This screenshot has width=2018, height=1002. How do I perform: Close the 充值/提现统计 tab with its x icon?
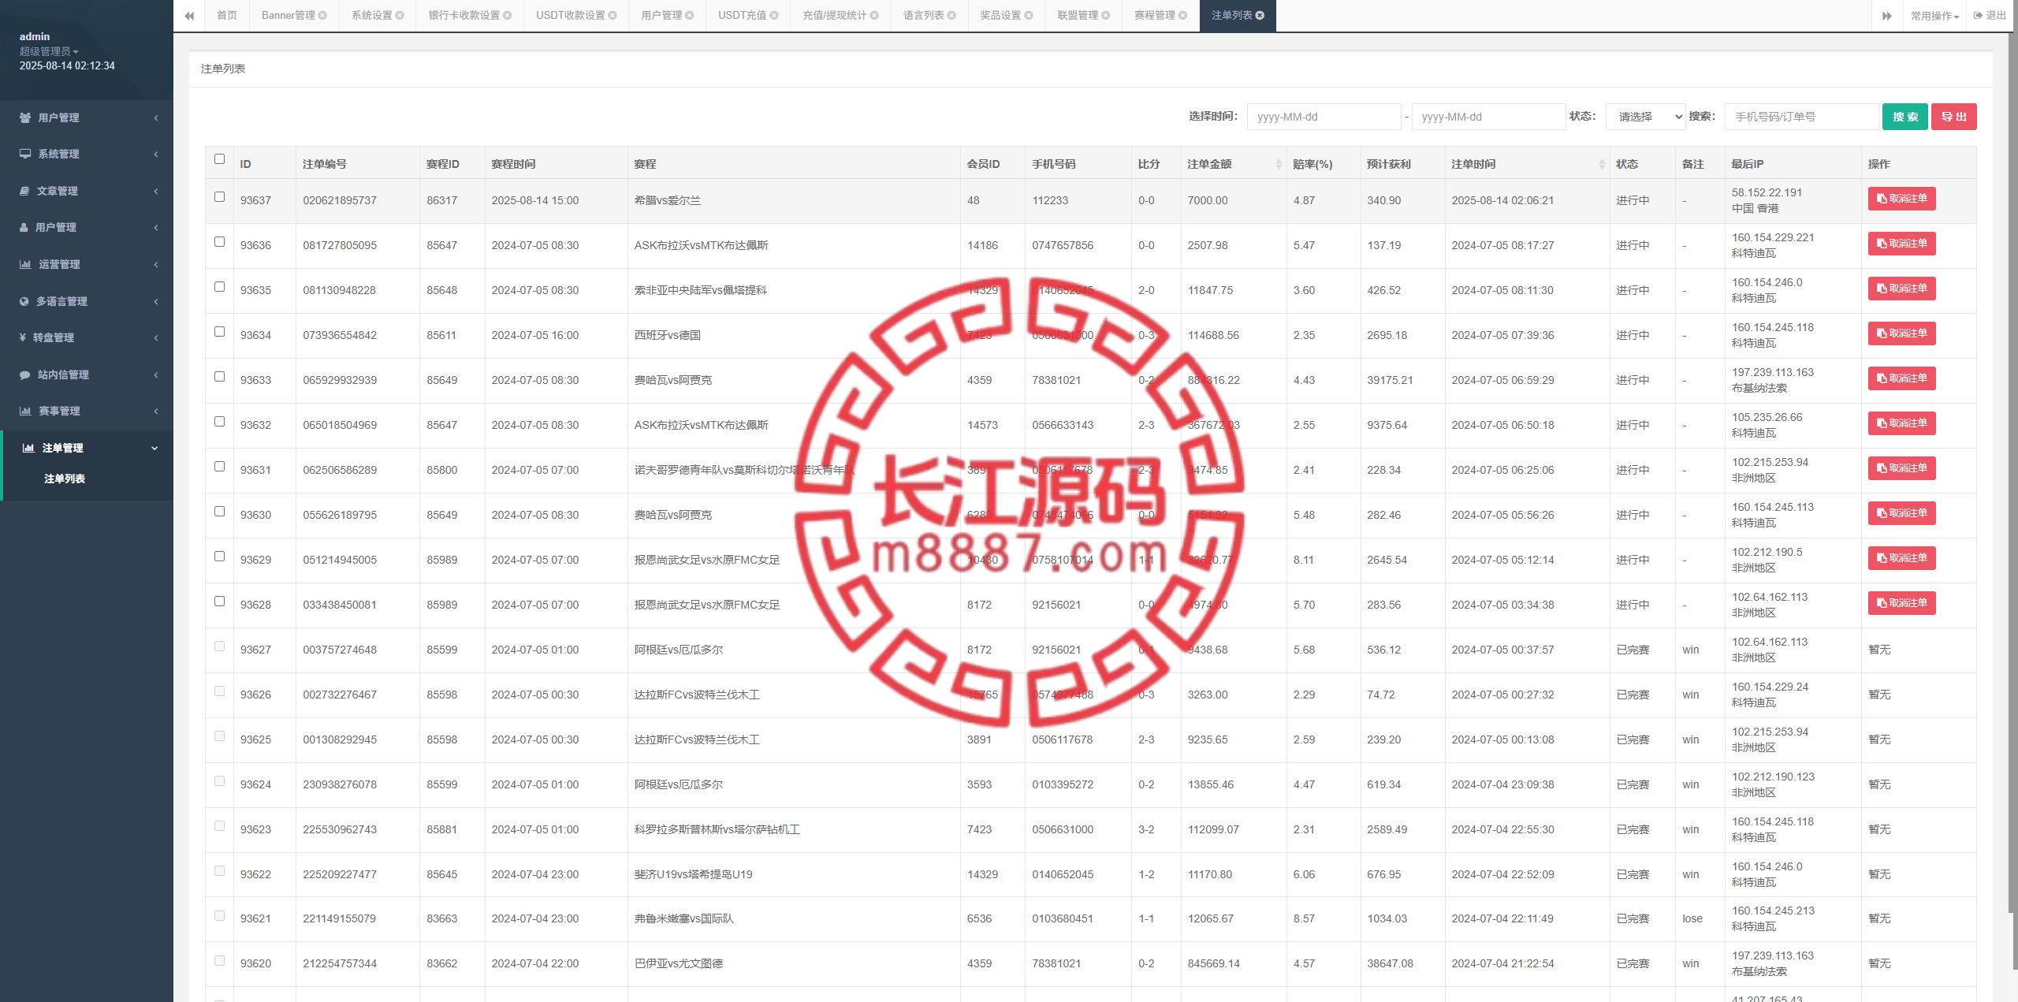coord(874,16)
